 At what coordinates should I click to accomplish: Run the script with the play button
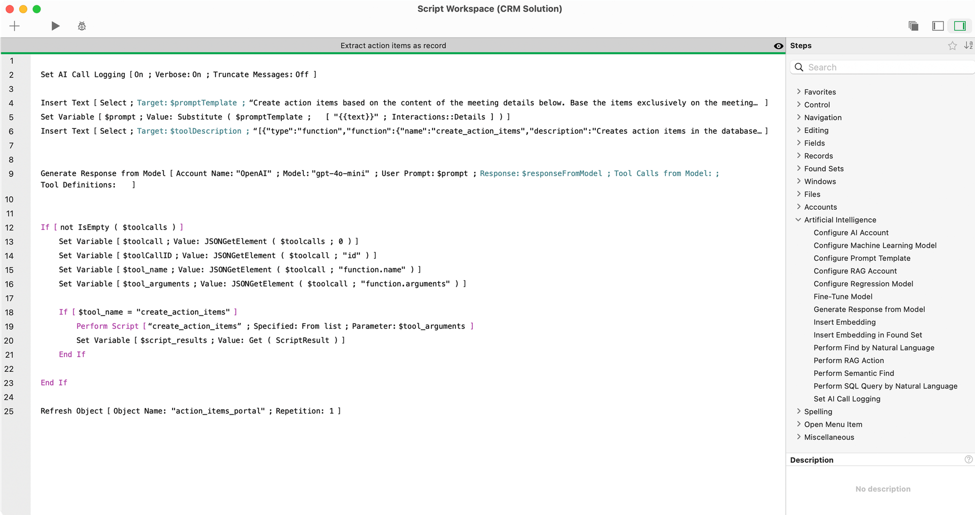(56, 26)
